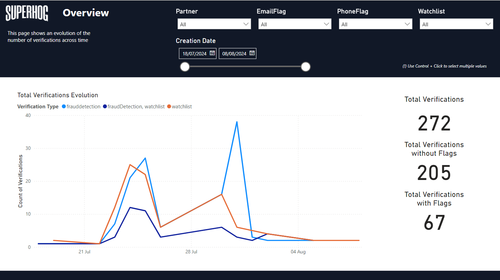Open the start date calendar picker icon

(212, 53)
